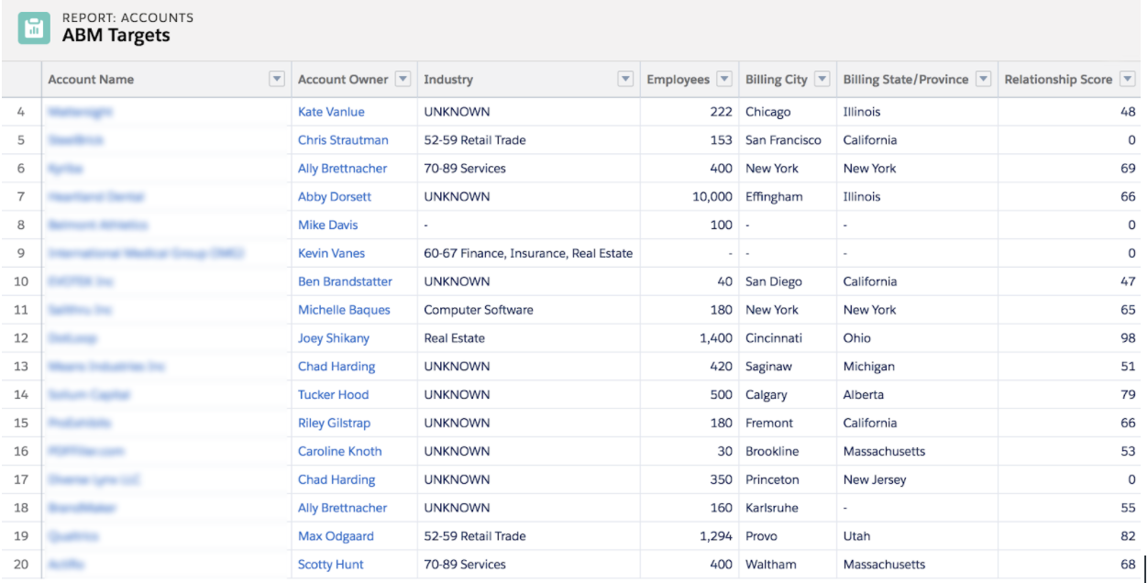
Task: Select the Abby Dorsett link
Action: pyautogui.click(x=335, y=197)
